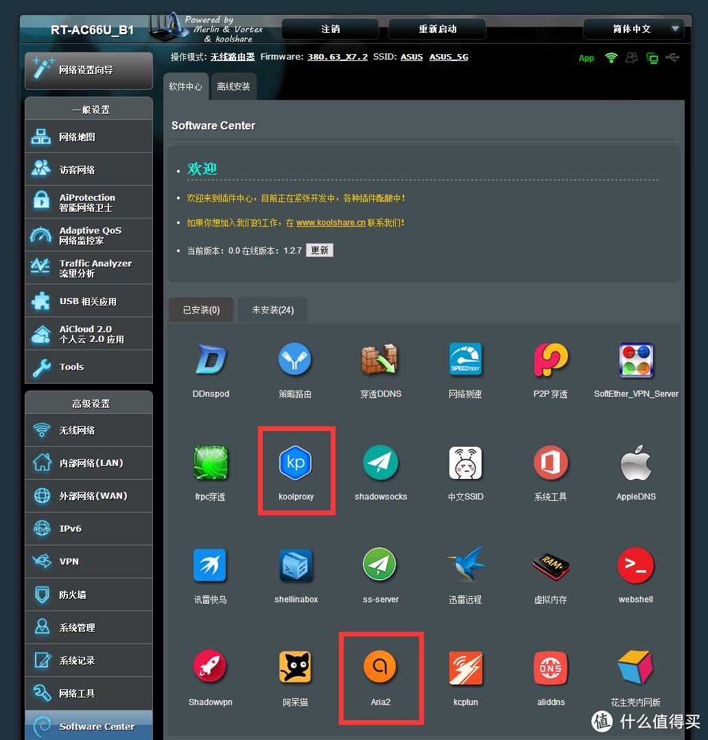Select the 花生壳内网版 plugin icon
Screen dimensions: 708x740
click(636, 667)
